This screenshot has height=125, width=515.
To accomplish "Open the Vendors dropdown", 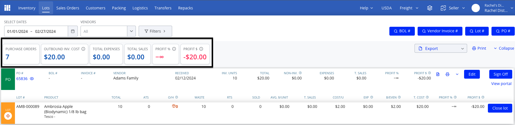I will pos(108,31).
